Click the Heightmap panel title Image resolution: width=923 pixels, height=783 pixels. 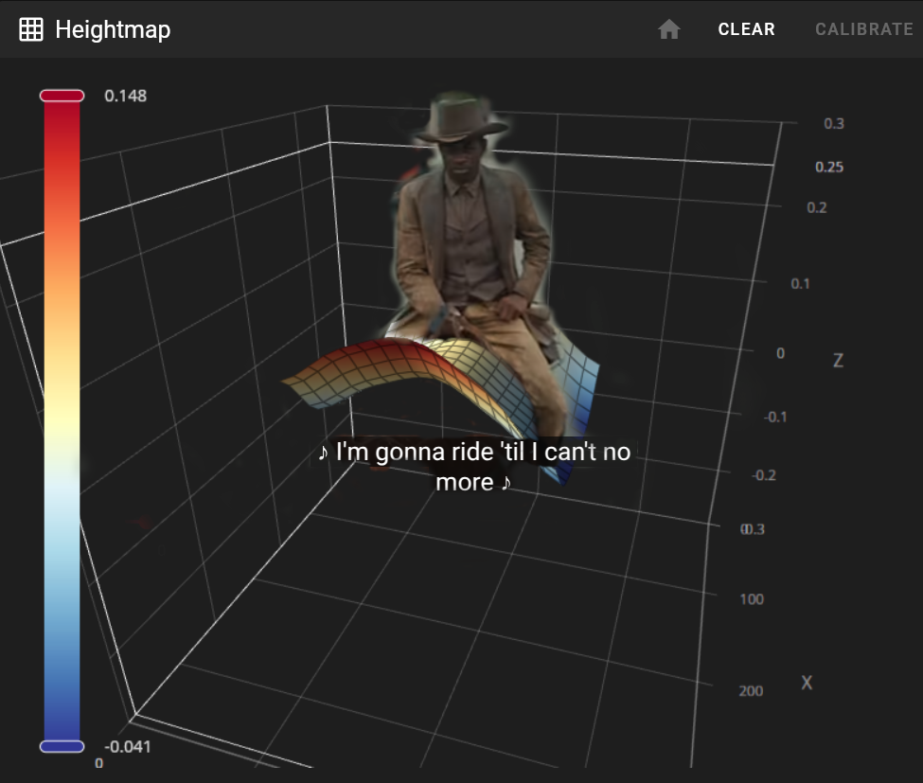pyautogui.click(x=113, y=29)
